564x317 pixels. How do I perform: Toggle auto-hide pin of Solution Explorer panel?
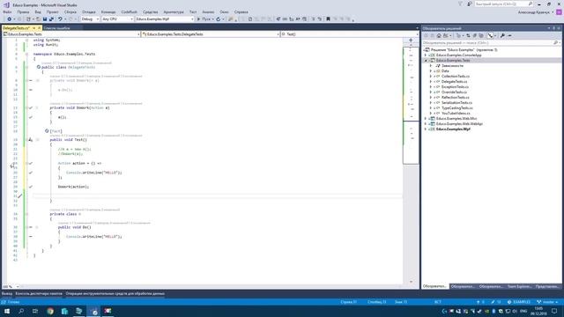tap(554, 28)
